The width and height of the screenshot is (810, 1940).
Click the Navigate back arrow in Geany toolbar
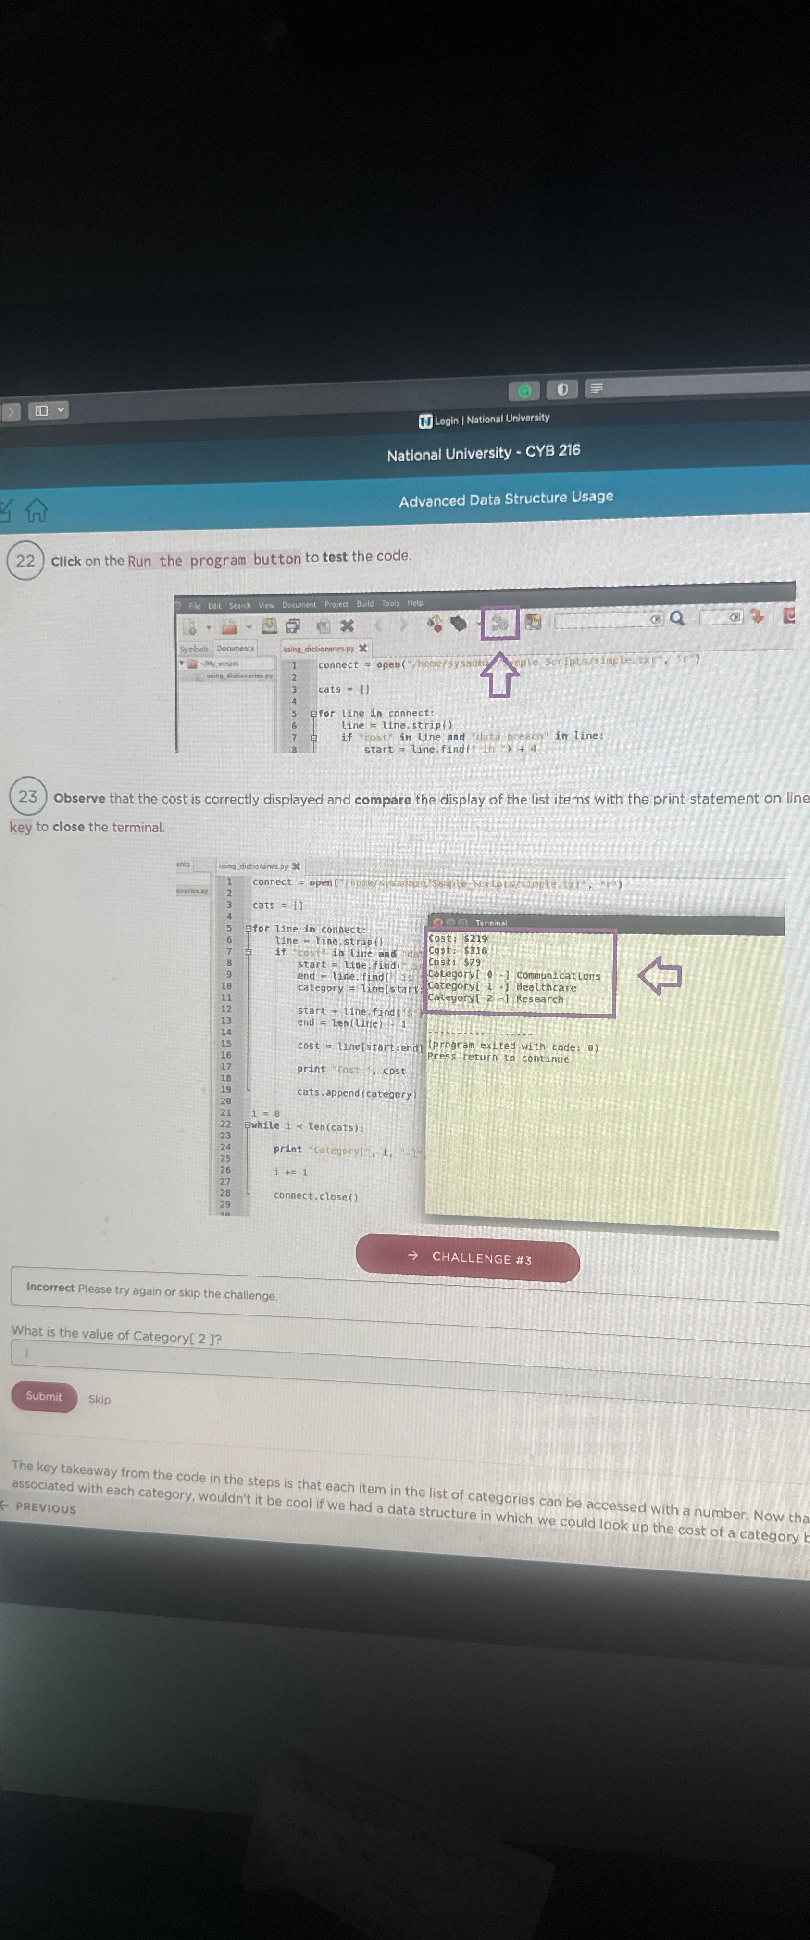[x=379, y=625]
